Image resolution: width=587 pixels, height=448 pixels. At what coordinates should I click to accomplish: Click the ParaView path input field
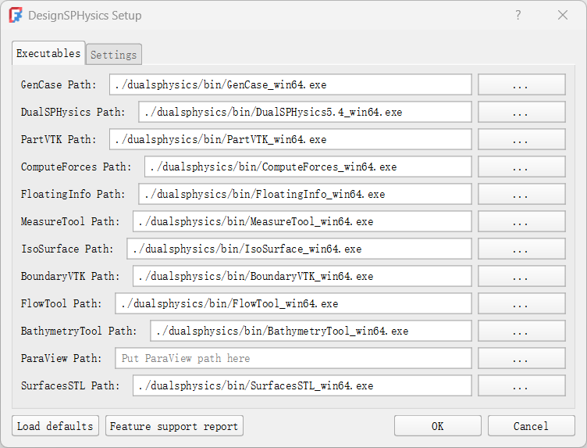point(293,359)
